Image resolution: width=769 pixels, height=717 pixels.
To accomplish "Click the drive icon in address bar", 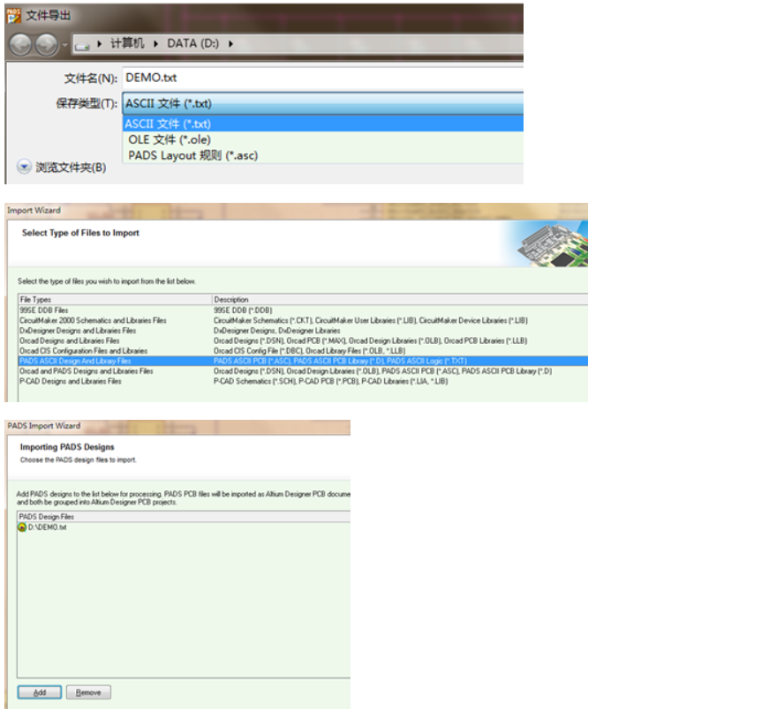I will coord(82,46).
